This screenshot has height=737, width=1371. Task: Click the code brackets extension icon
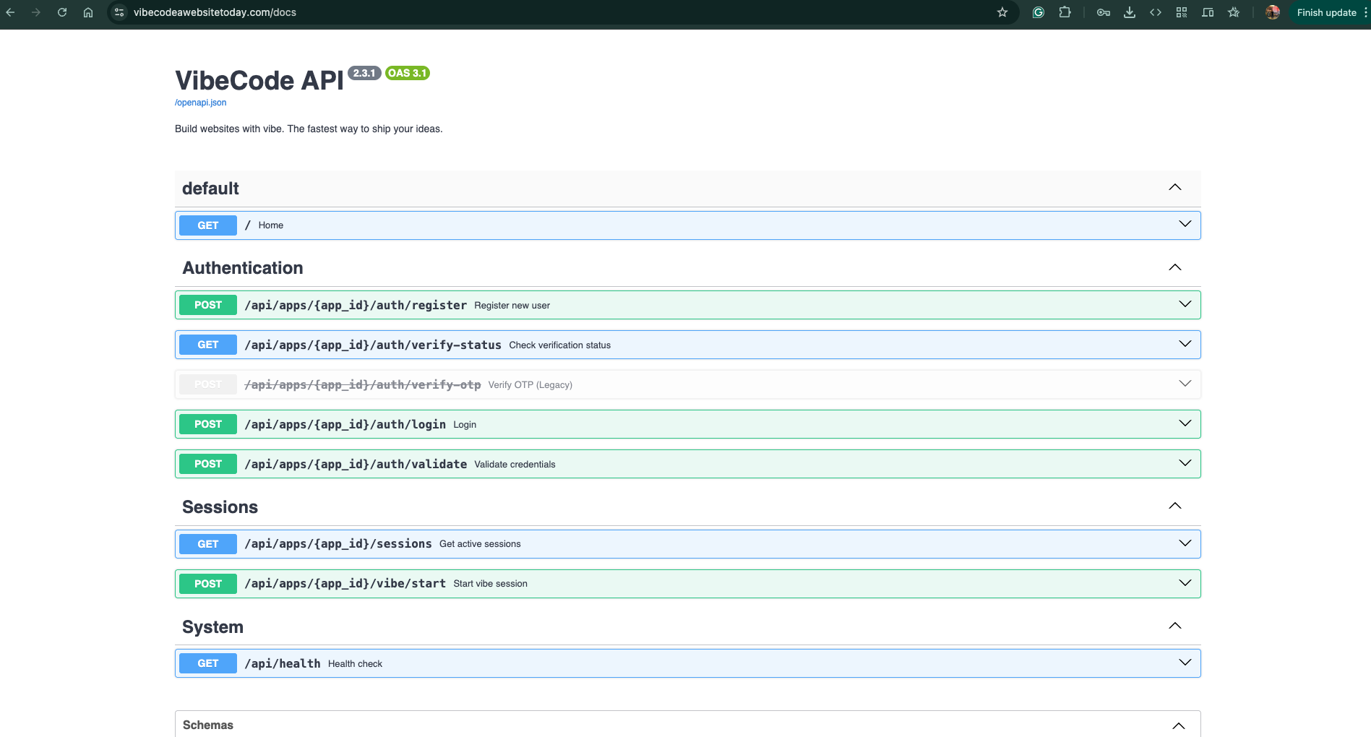pyautogui.click(x=1156, y=12)
